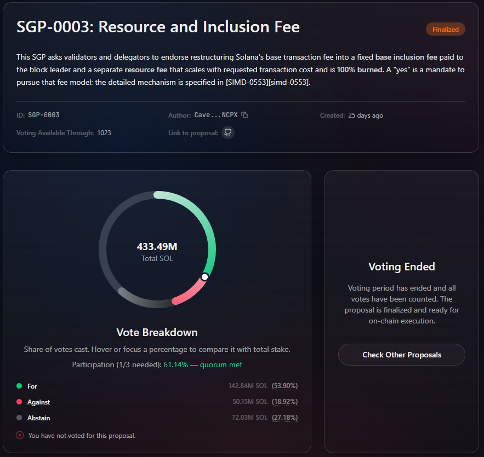The height and width of the screenshot is (457, 484).
Task: Click the 'Voting period has ended' paragraph
Action: 402,304
